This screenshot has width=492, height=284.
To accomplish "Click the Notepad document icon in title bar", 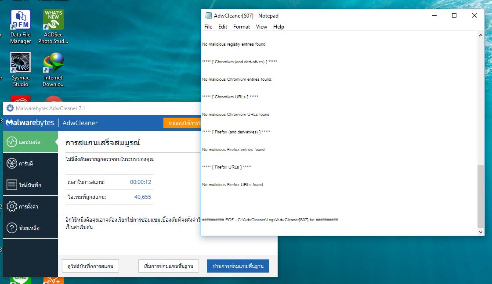I will [x=208, y=16].
